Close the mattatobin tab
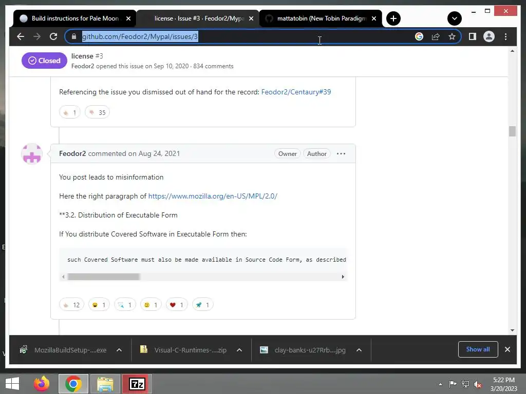The width and height of the screenshot is (526, 394). pyautogui.click(x=374, y=18)
